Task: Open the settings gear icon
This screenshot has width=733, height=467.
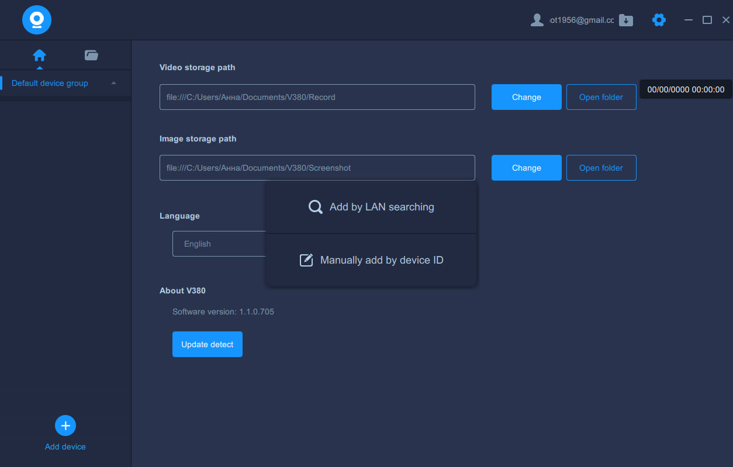Action: [659, 20]
